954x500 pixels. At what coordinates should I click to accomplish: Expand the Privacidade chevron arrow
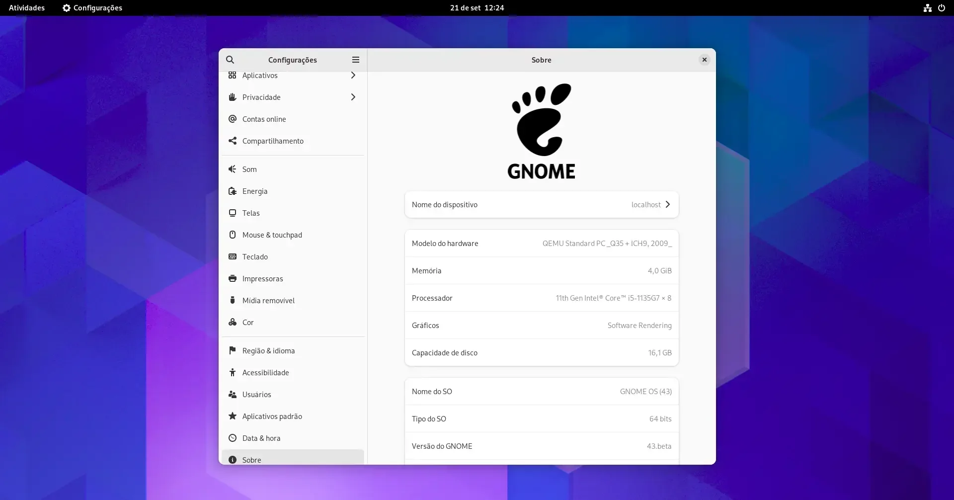[x=353, y=97]
